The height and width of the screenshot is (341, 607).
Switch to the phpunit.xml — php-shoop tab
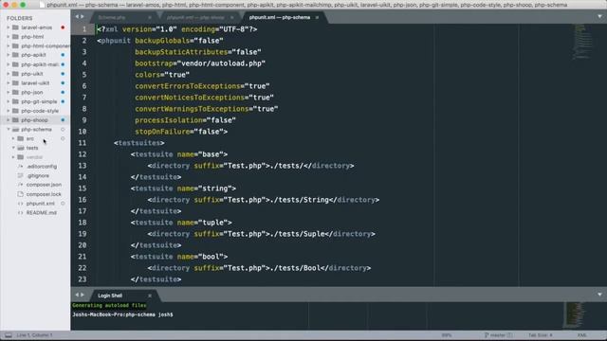(x=198, y=17)
